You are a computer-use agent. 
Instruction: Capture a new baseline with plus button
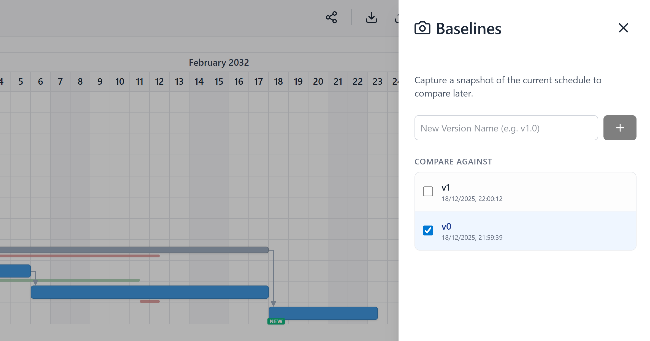point(619,128)
